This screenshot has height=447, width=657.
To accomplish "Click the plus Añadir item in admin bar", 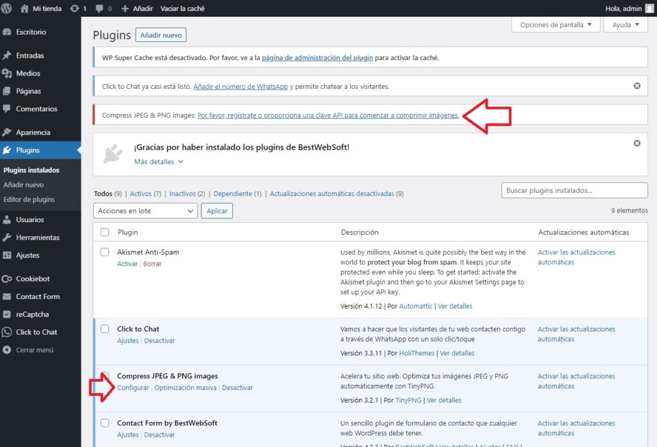I will point(137,8).
